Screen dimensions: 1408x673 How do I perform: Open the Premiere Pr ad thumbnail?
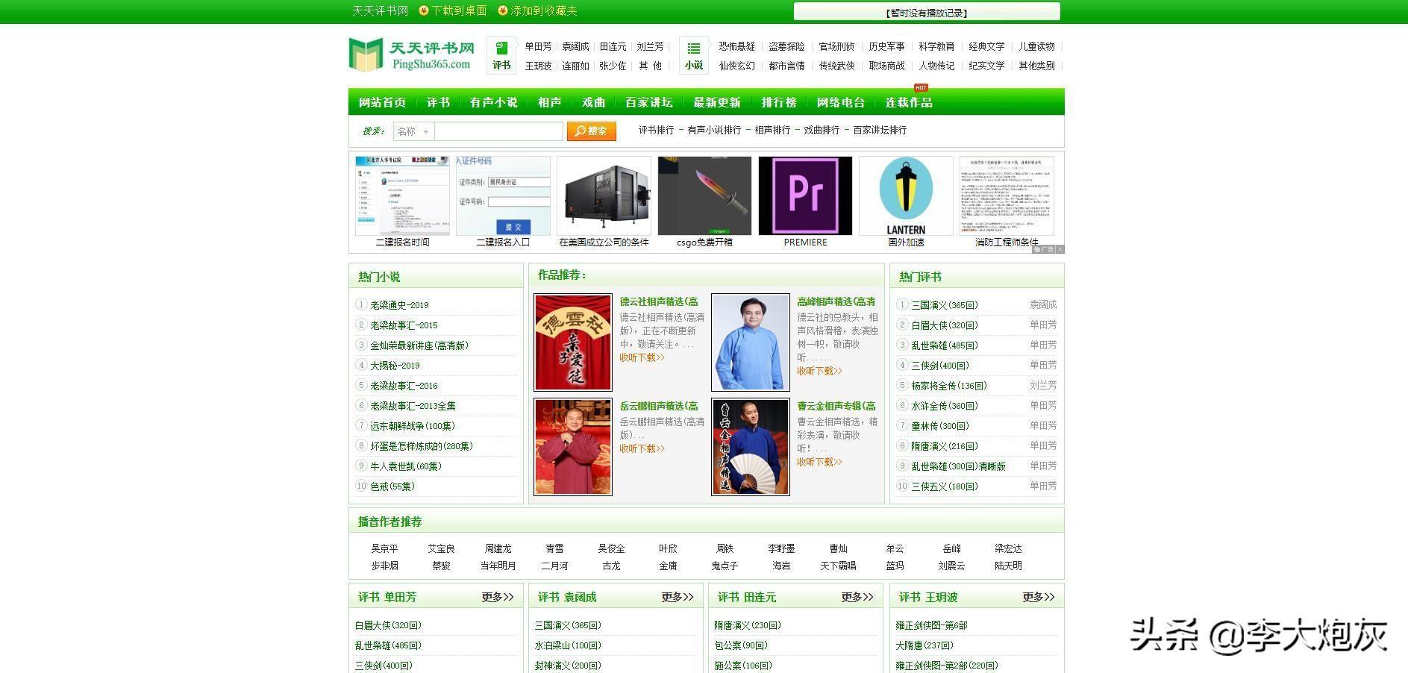(805, 195)
